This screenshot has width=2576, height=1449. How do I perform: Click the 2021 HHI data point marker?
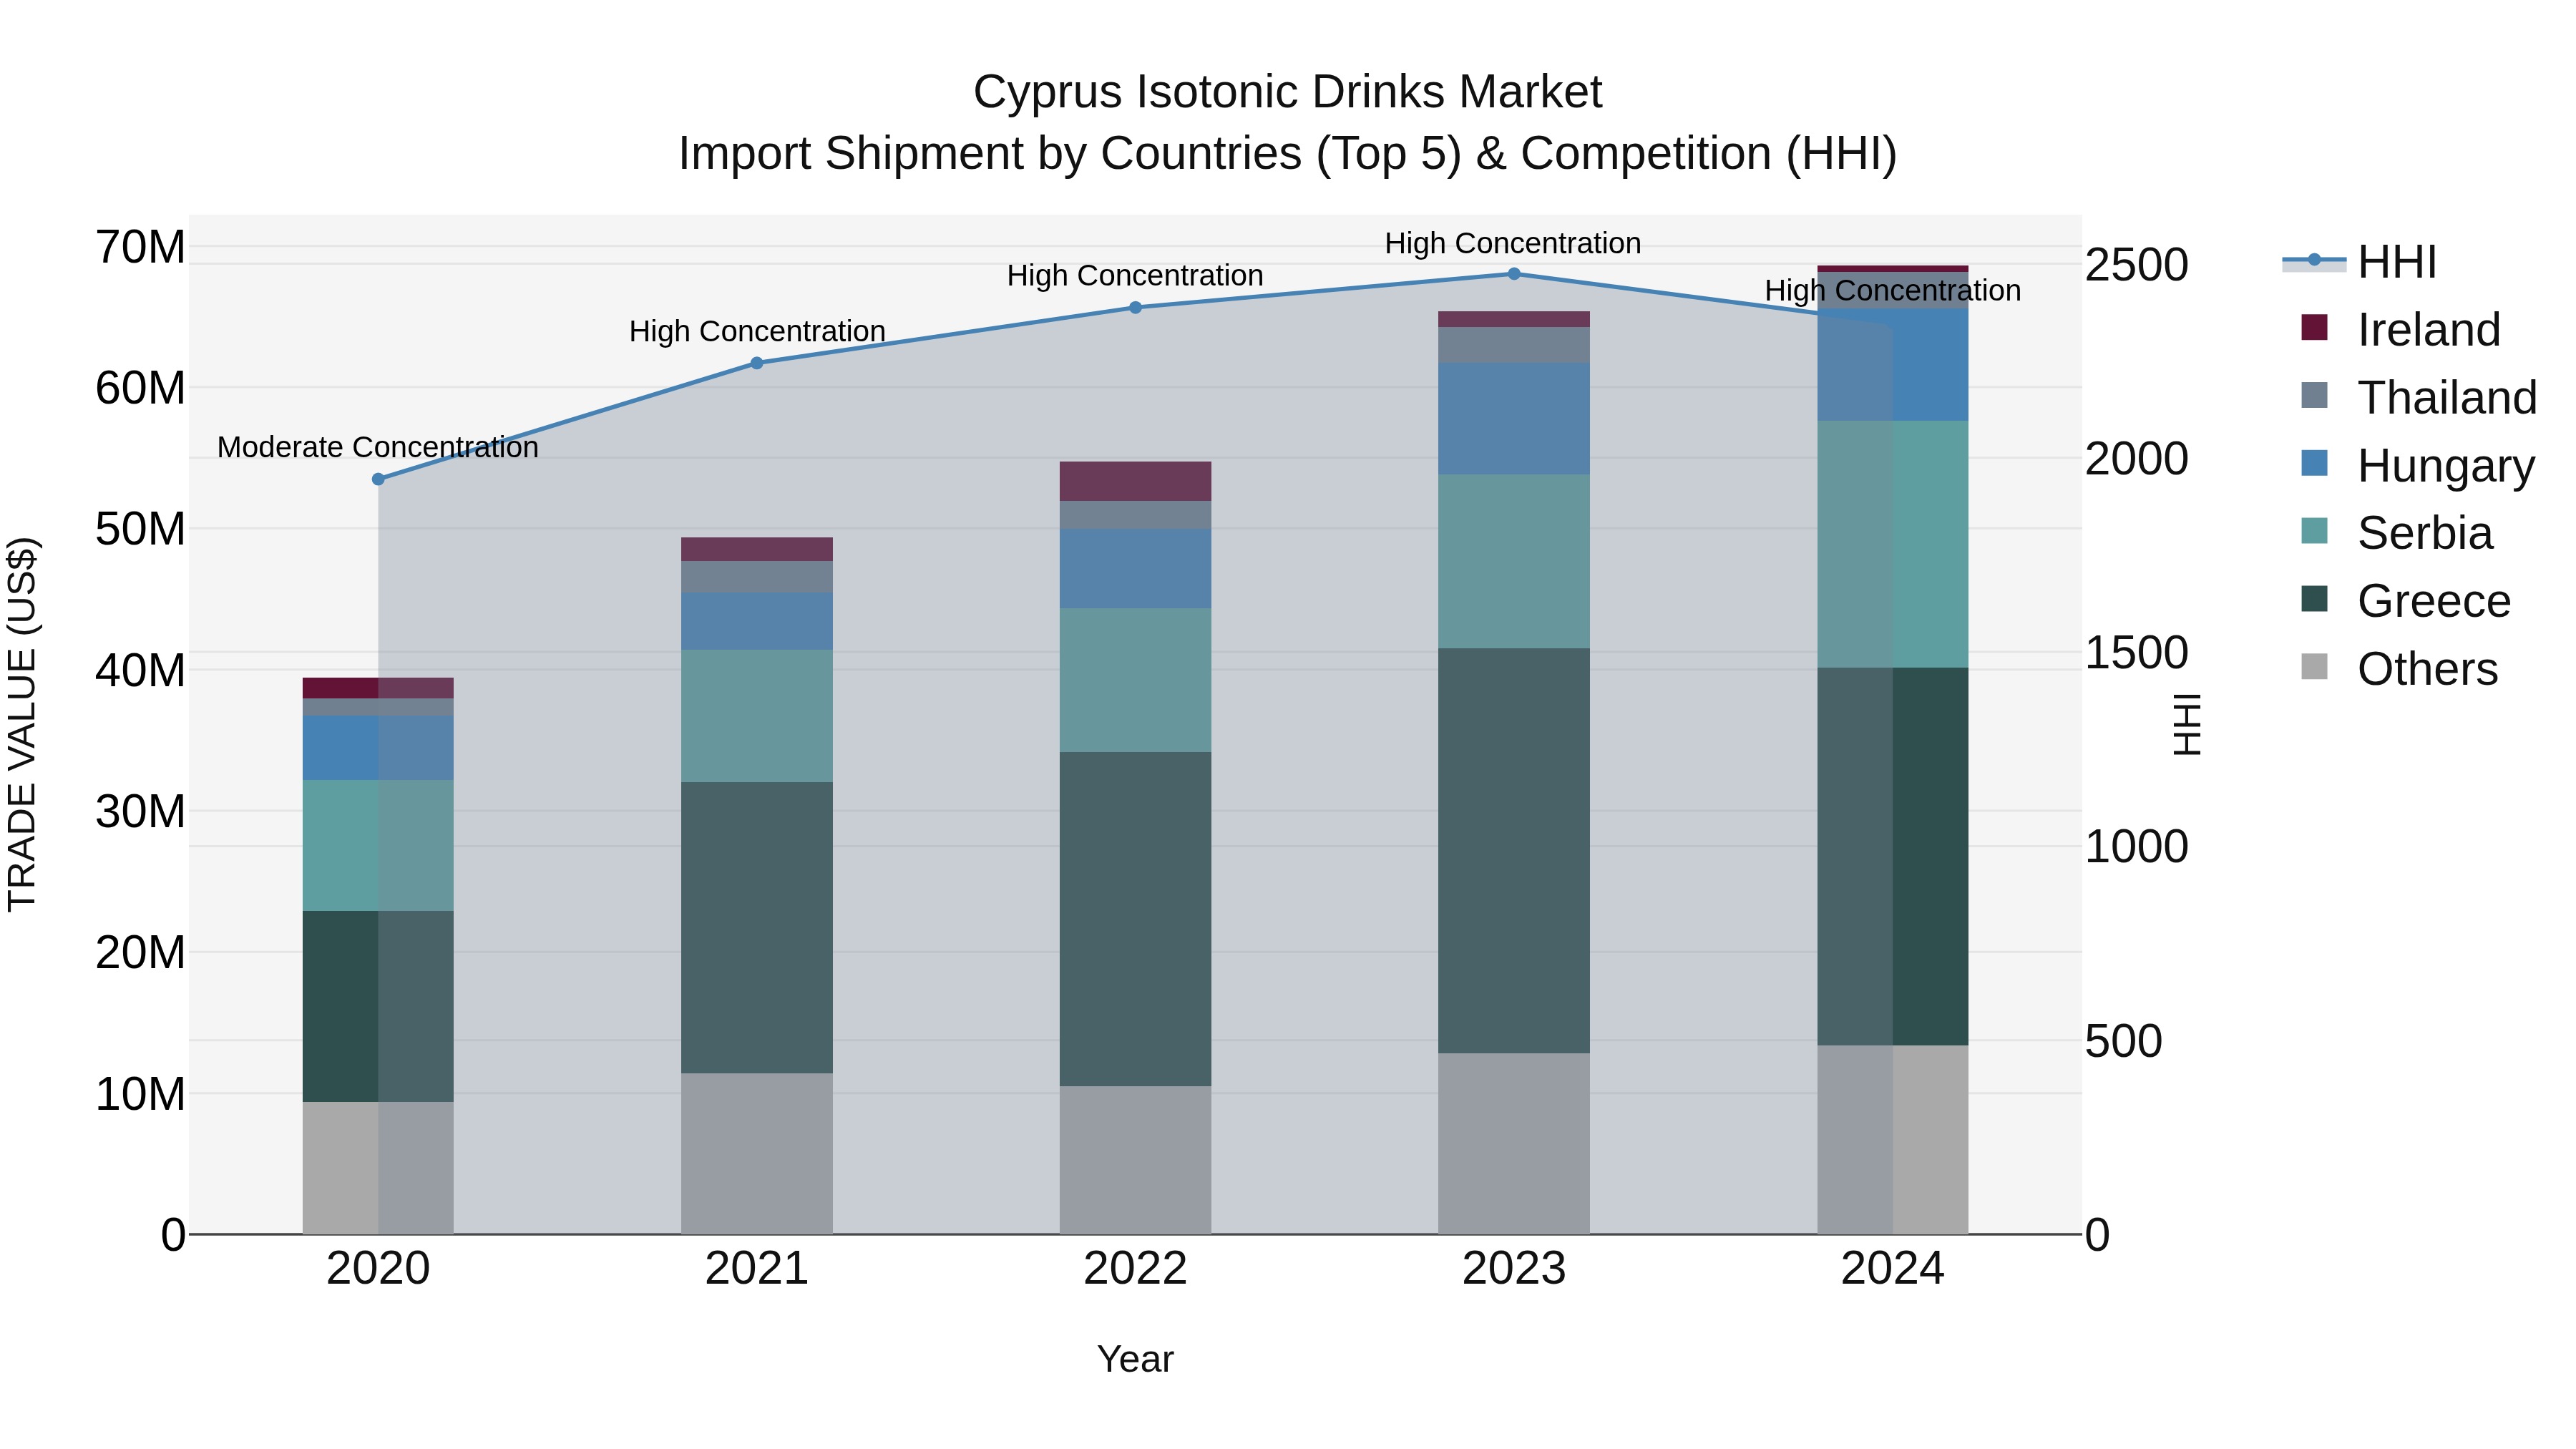[757, 363]
